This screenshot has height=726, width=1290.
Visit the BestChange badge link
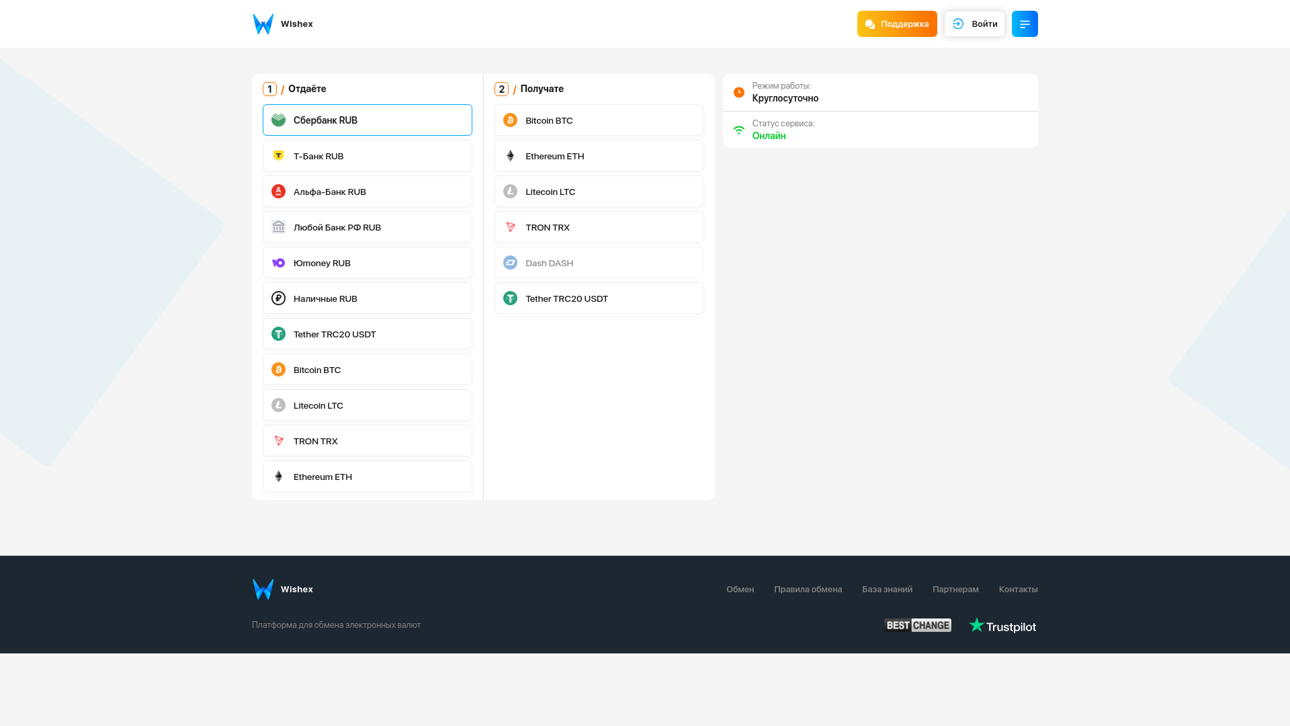(918, 626)
